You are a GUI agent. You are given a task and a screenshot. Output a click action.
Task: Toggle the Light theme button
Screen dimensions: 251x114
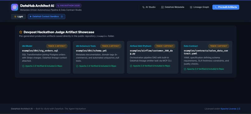[x=18, y=16]
